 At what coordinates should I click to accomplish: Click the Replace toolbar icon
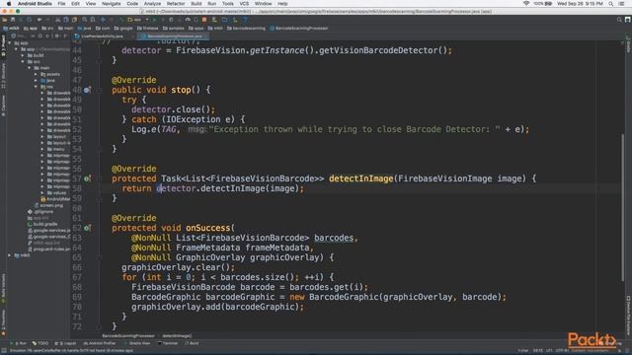pos(93,20)
